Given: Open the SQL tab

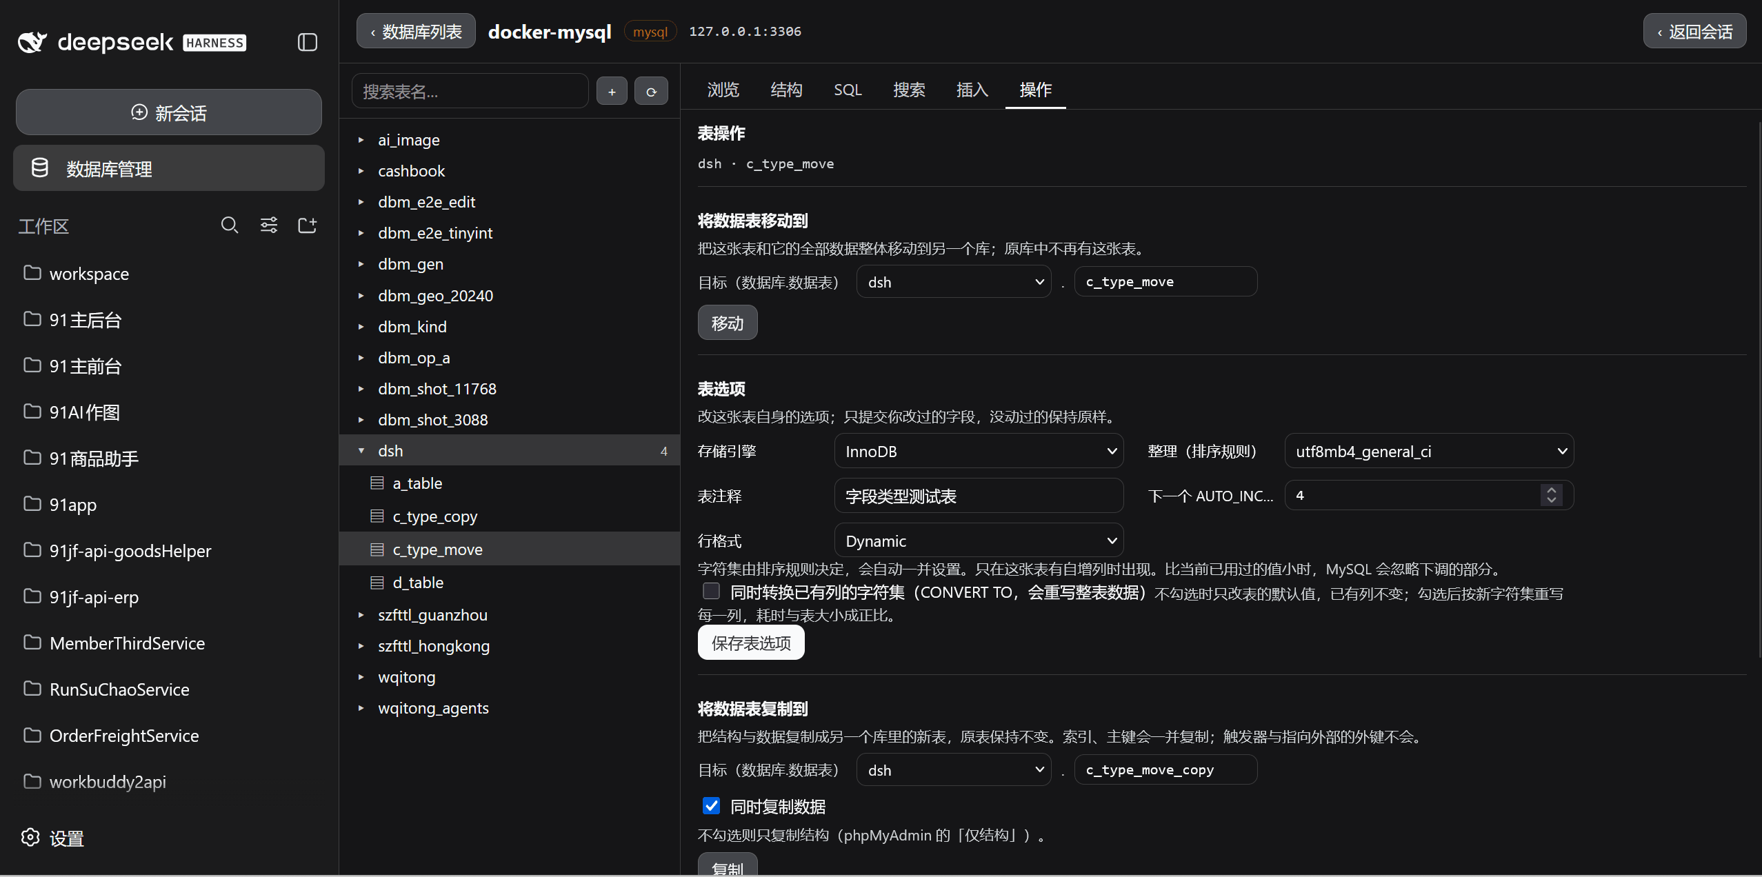Looking at the screenshot, I should (x=848, y=90).
